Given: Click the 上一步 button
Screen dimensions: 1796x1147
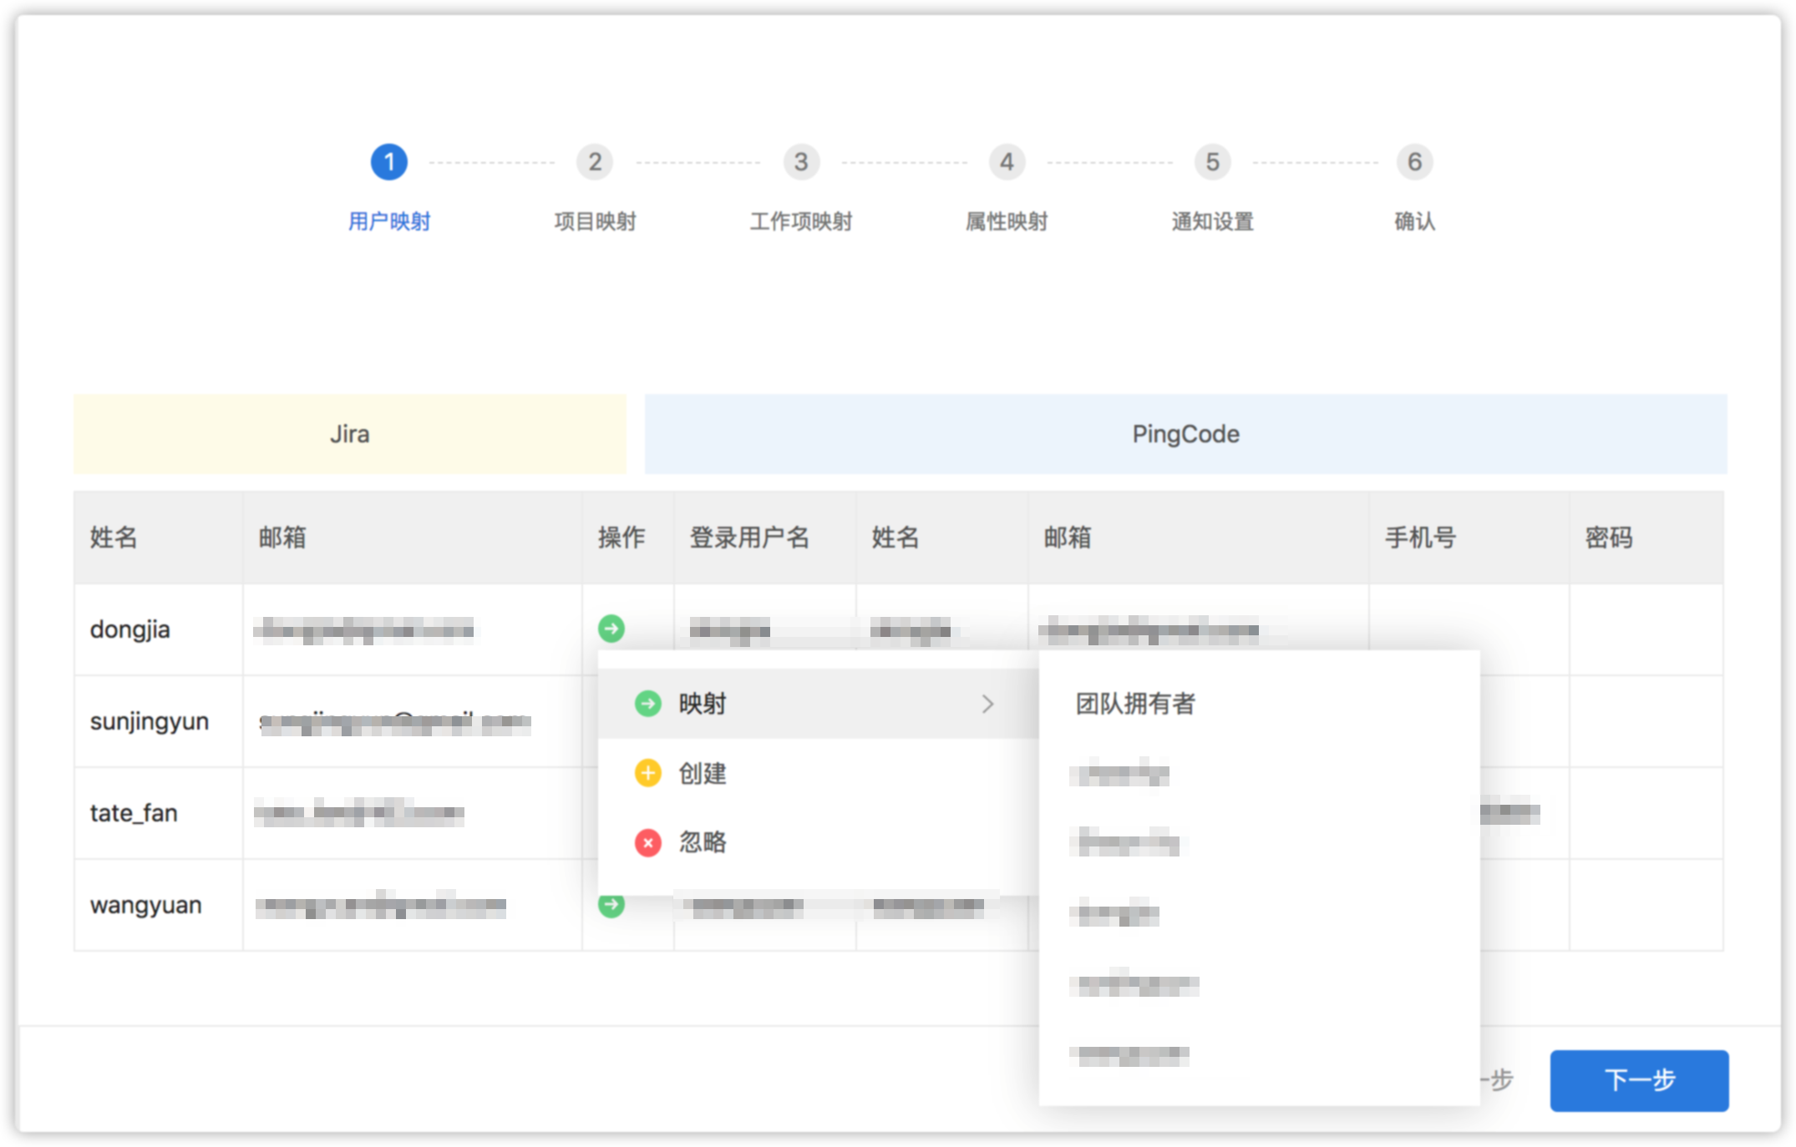Looking at the screenshot, I should [x=1487, y=1081].
